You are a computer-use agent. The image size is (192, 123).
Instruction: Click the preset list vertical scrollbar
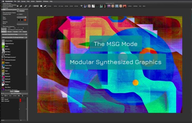click(x=27, y=58)
